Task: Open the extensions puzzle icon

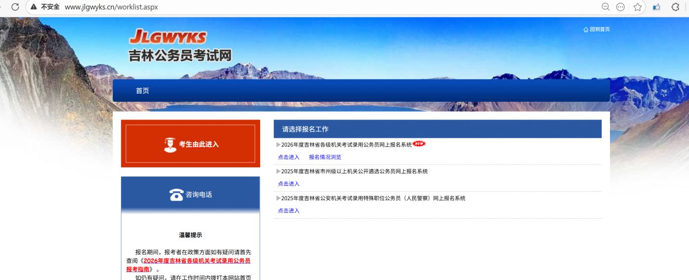Action: (x=676, y=7)
